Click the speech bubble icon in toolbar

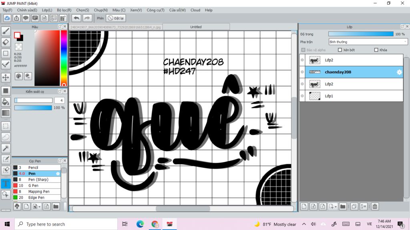(x=26, y=18)
